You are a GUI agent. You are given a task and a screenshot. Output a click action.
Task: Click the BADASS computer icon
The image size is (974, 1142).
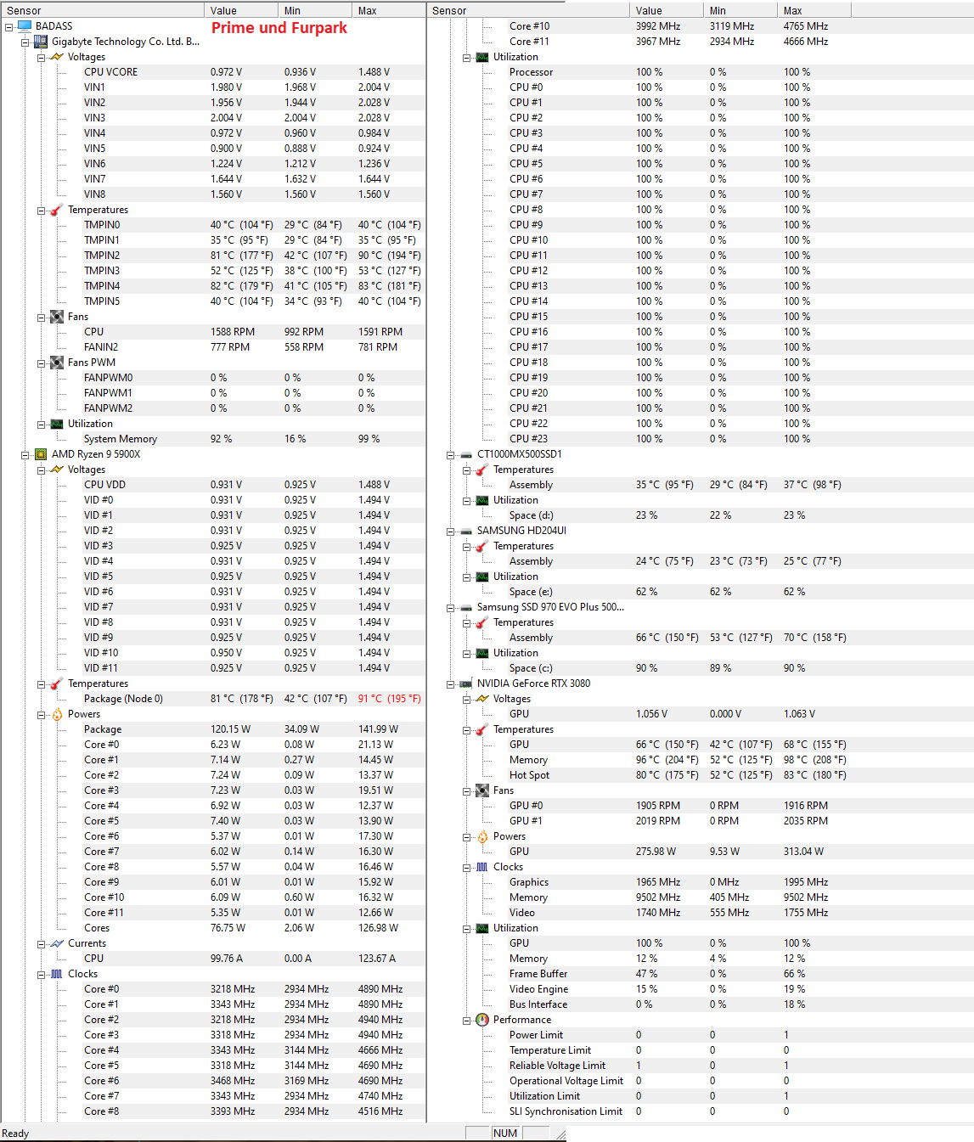[x=25, y=26]
